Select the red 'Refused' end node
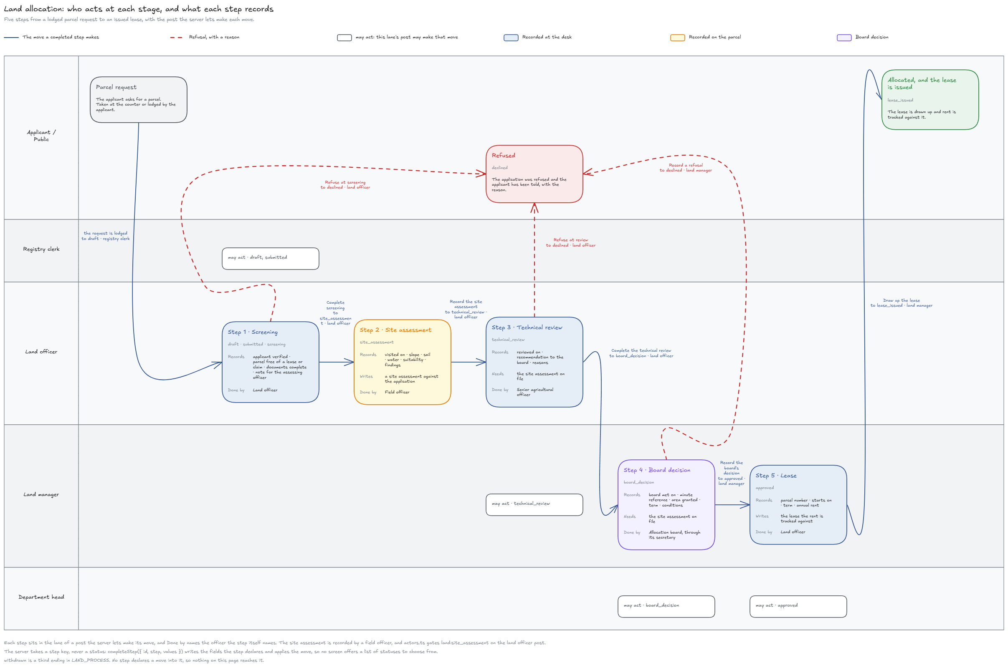 pyautogui.click(x=534, y=174)
